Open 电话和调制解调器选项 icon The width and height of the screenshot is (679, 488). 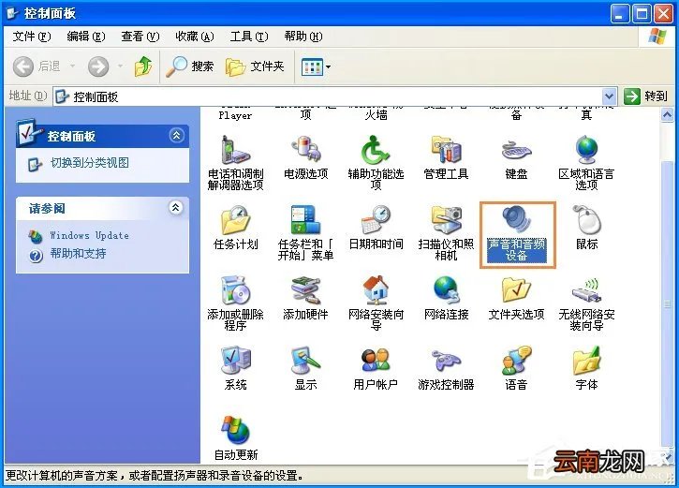(x=236, y=163)
